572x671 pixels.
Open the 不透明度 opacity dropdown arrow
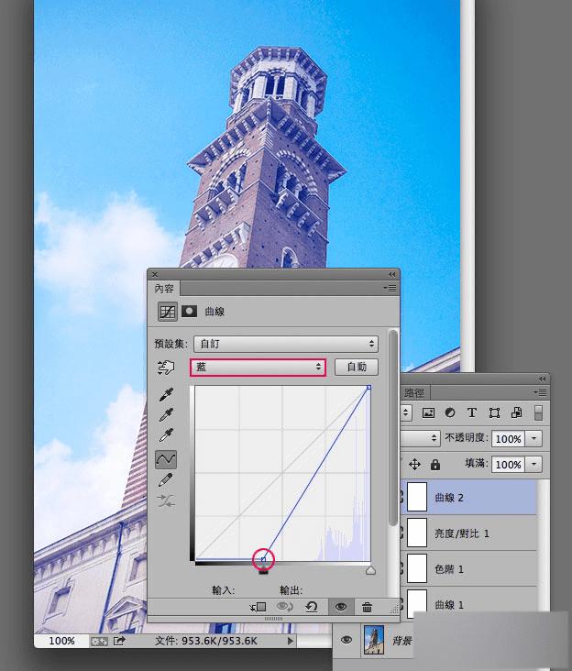(533, 439)
